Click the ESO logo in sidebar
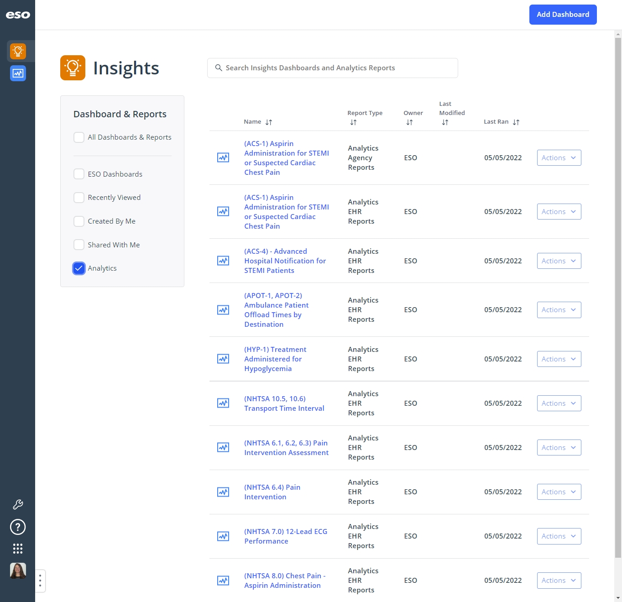The image size is (622, 602). click(18, 15)
